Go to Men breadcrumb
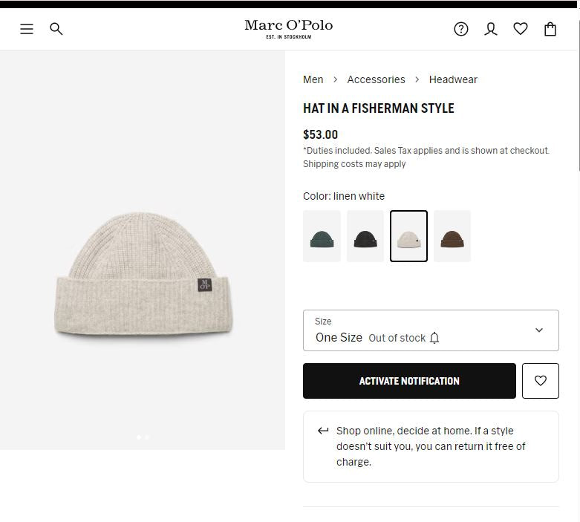 pyautogui.click(x=313, y=79)
